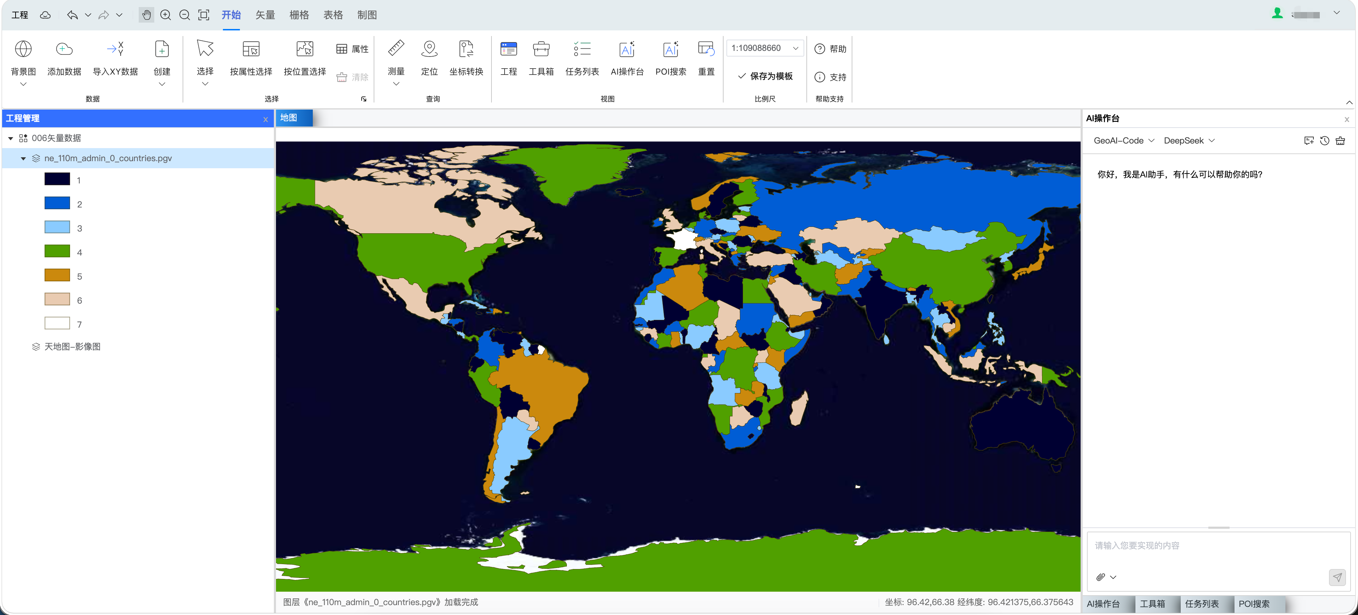Image resolution: width=1358 pixels, height=615 pixels.
Task: Click the attachment paperclip icon
Action: pyautogui.click(x=1100, y=577)
